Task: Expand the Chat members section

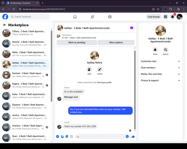Action: coord(160,68)
